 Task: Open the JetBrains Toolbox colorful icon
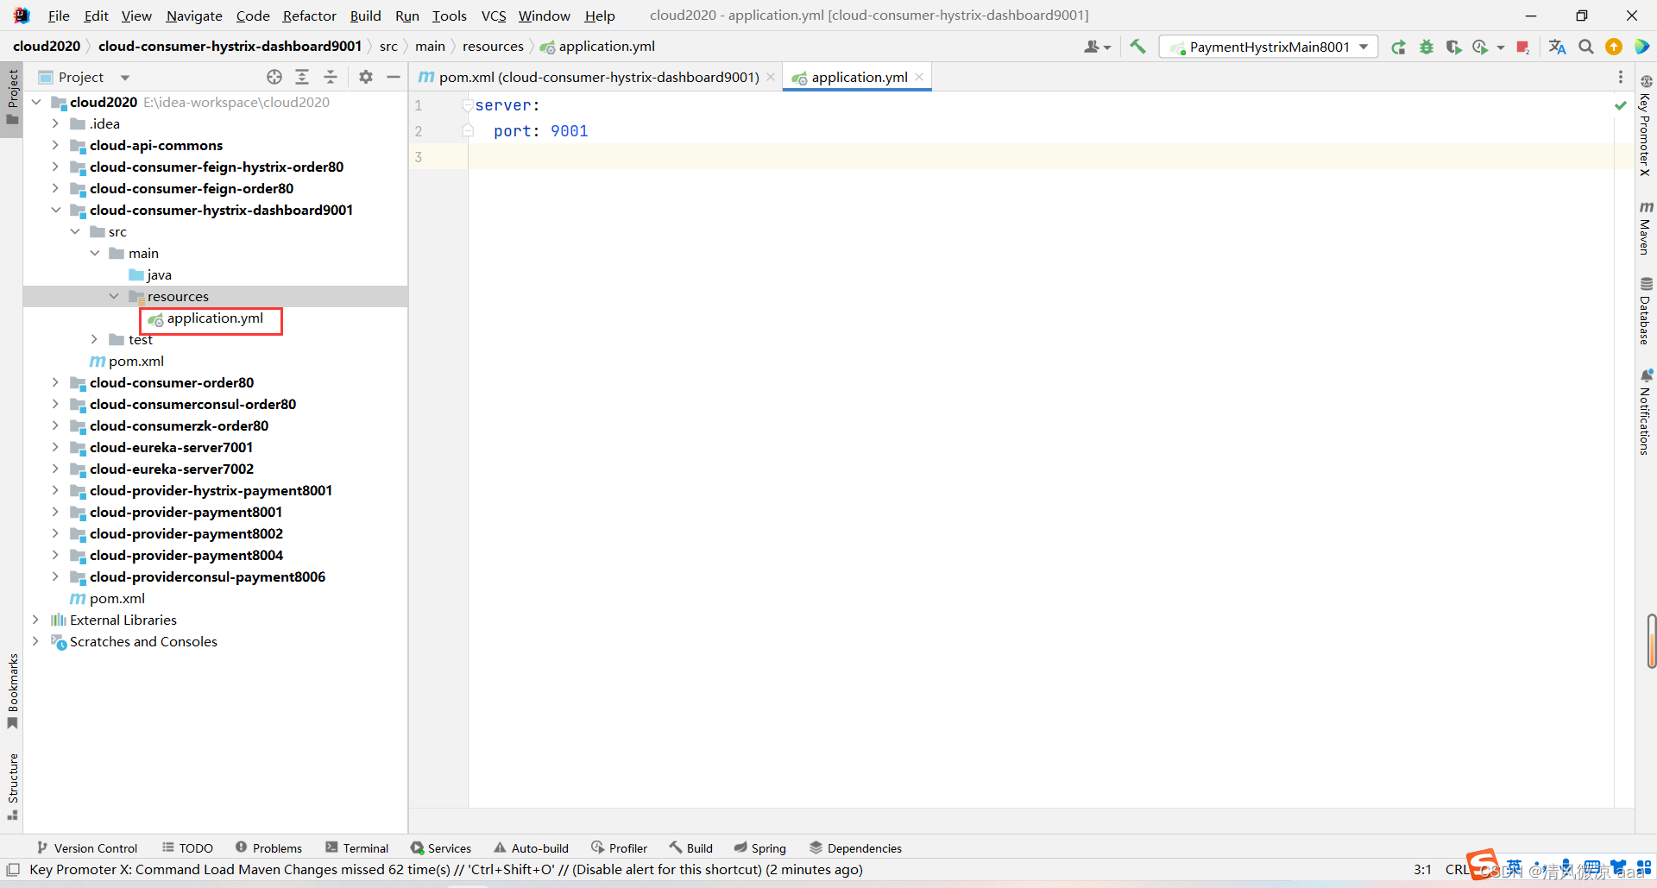tap(1641, 47)
